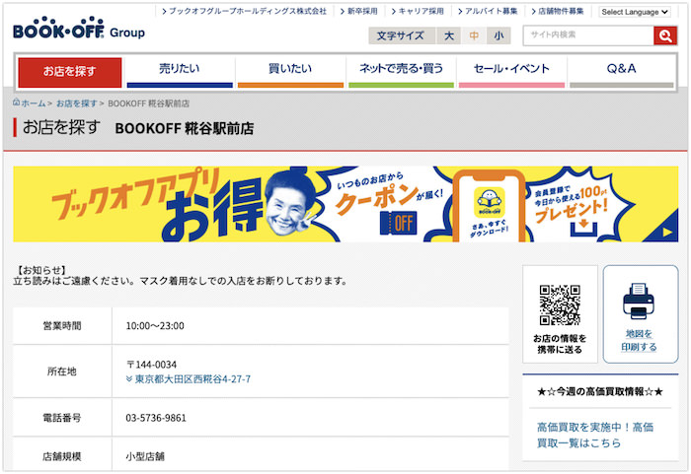Click the ★☆今週の高価買取情報☆★ heading
This screenshot has height=474, width=691.
[600, 391]
